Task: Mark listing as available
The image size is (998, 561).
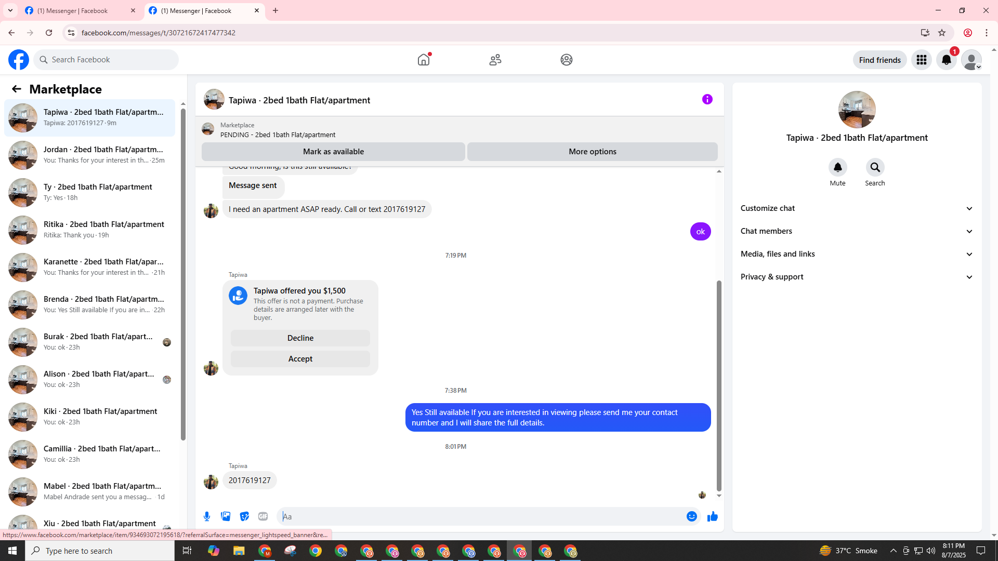Action: 333,152
